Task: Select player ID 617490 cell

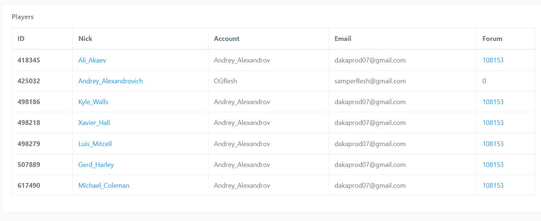Action: point(29,186)
